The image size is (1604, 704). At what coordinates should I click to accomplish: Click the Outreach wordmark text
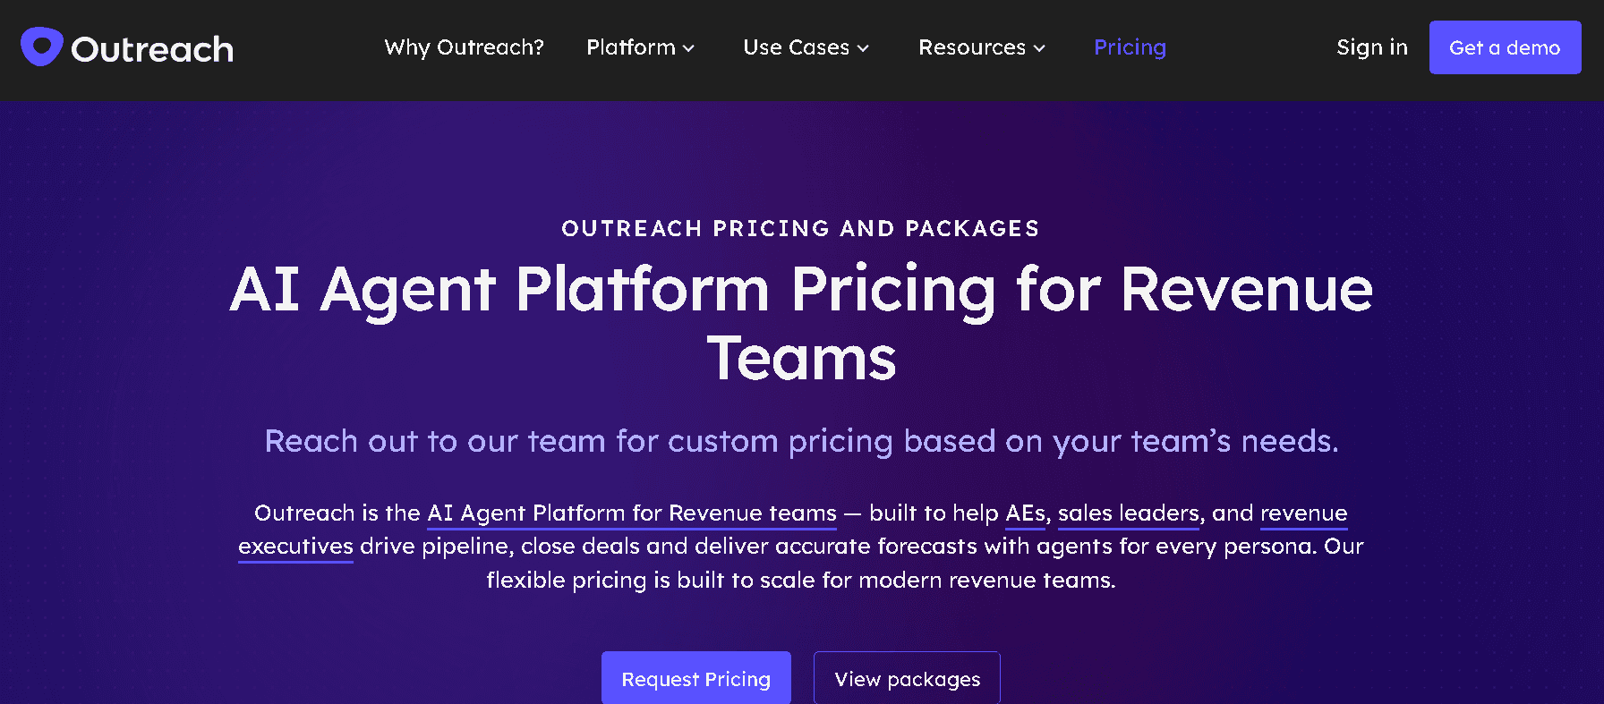click(152, 49)
